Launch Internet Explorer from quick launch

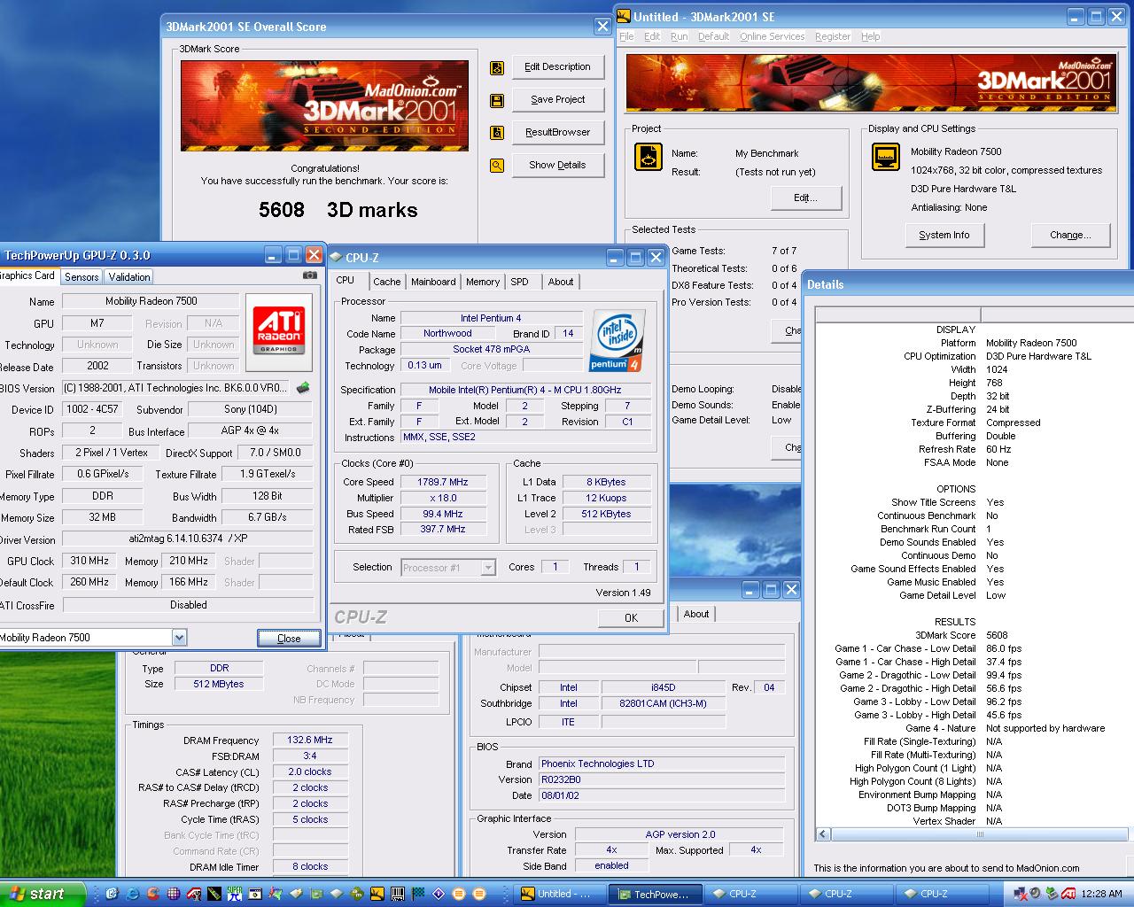[x=133, y=894]
